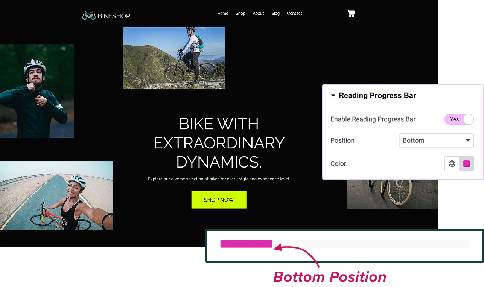Screen dimensions: 484x287
Task: Open the mountain biker hilltop photo
Action: (174, 58)
